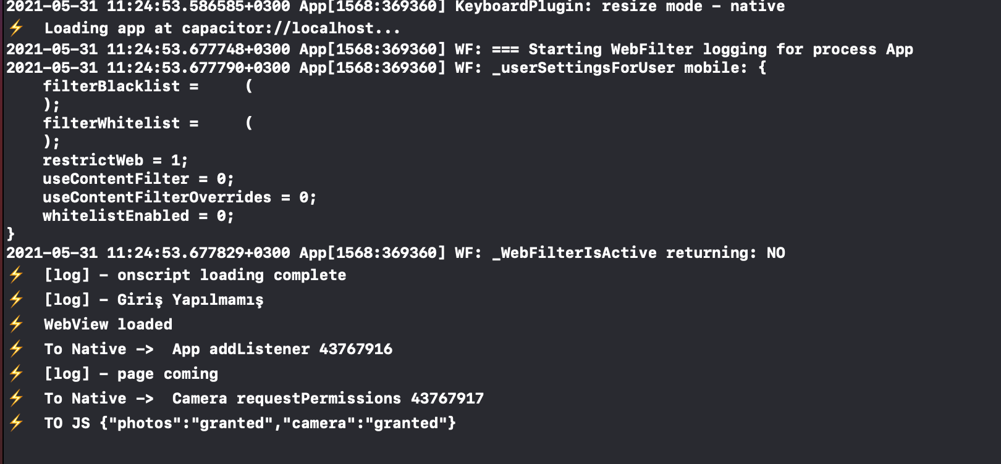The image size is (1001, 464).
Task: Click lightning icon beside TO JS line
Action: [x=16, y=423]
